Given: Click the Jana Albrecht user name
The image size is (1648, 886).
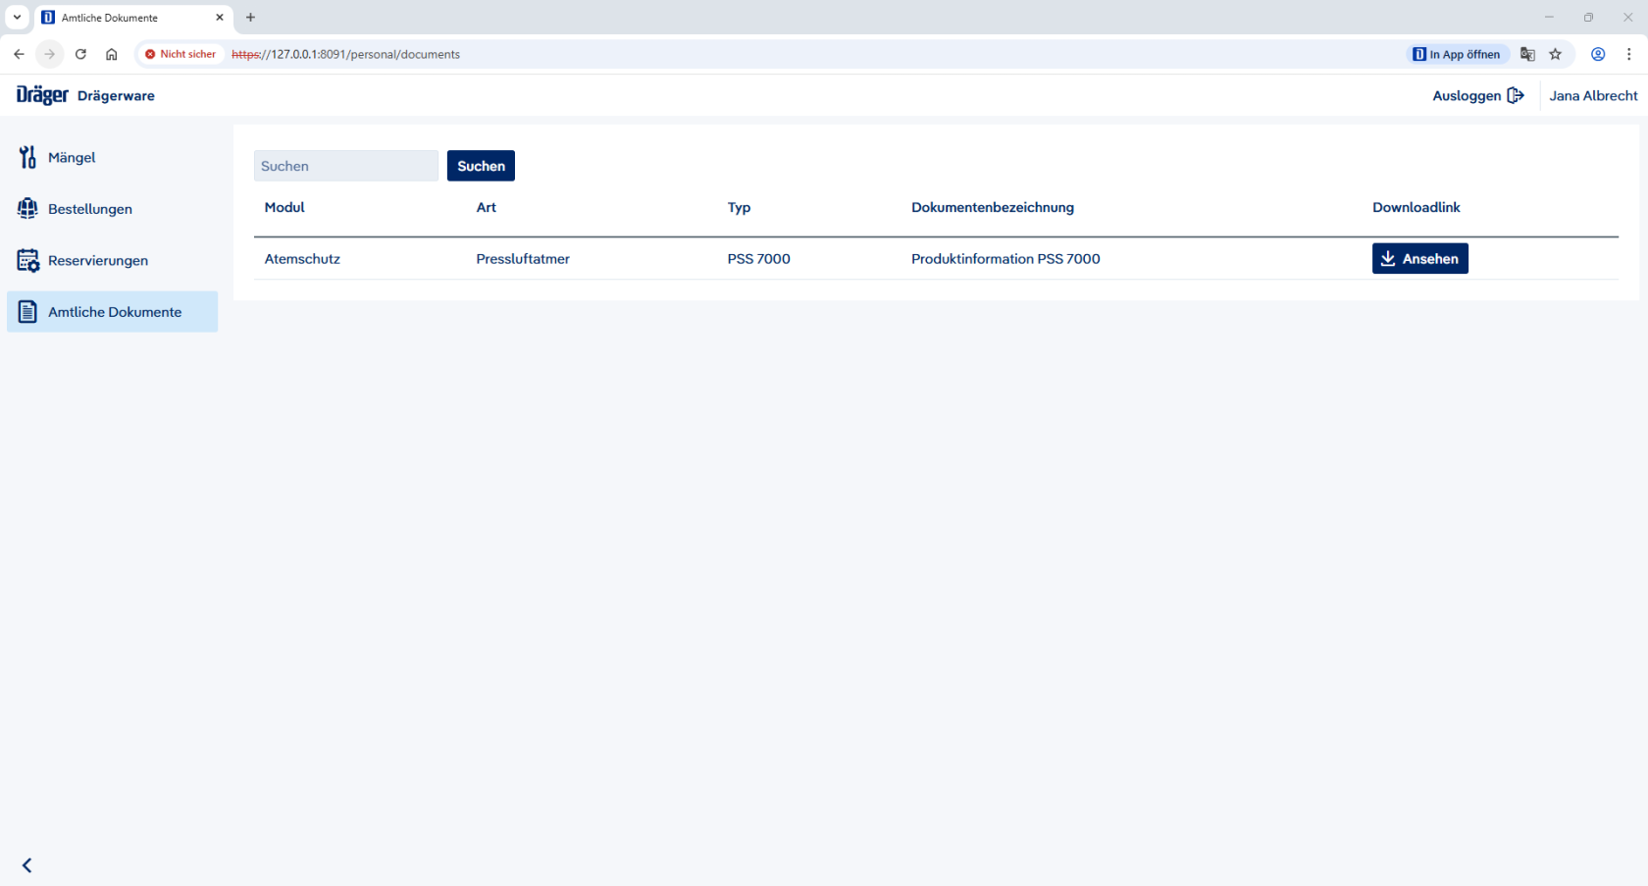Looking at the screenshot, I should [x=1593, y=95].
